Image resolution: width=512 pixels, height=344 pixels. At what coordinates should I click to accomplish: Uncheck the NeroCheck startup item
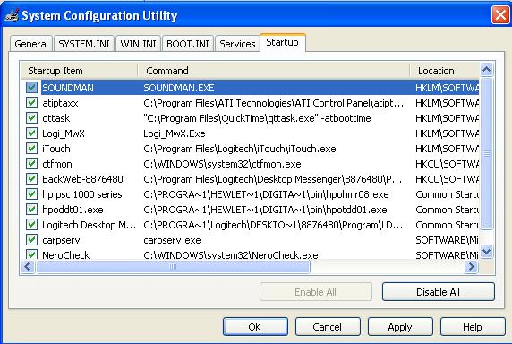click(31, 254)
